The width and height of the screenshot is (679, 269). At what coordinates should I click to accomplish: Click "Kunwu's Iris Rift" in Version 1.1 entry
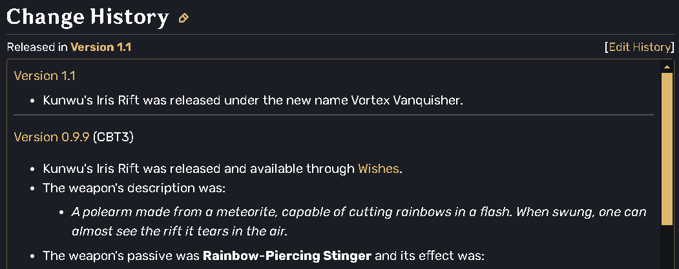[92, 101]
